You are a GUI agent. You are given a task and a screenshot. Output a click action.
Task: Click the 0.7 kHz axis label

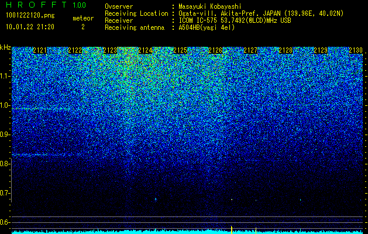(x=5, y=193)
